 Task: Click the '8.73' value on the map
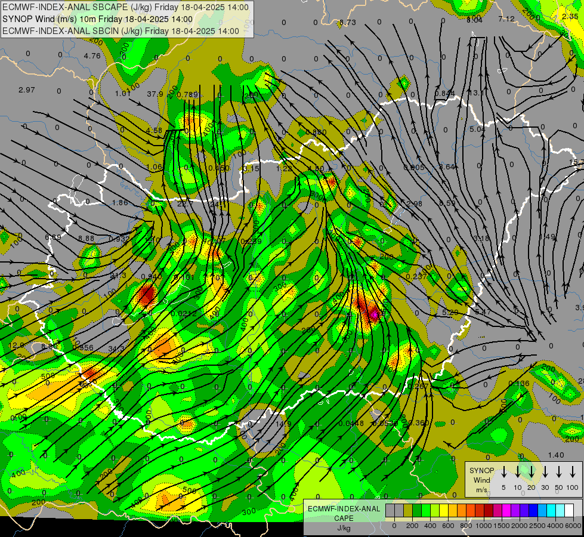(348, 22)
